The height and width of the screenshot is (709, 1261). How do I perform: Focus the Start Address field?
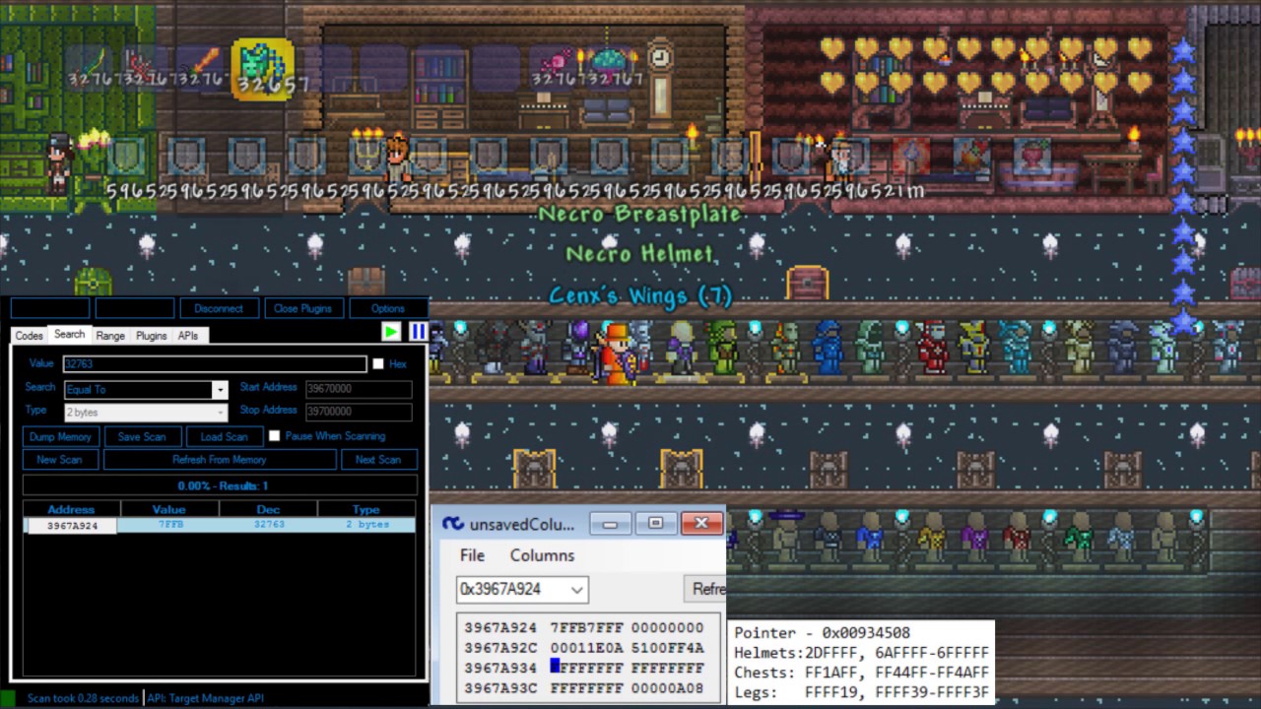[359, 389]
